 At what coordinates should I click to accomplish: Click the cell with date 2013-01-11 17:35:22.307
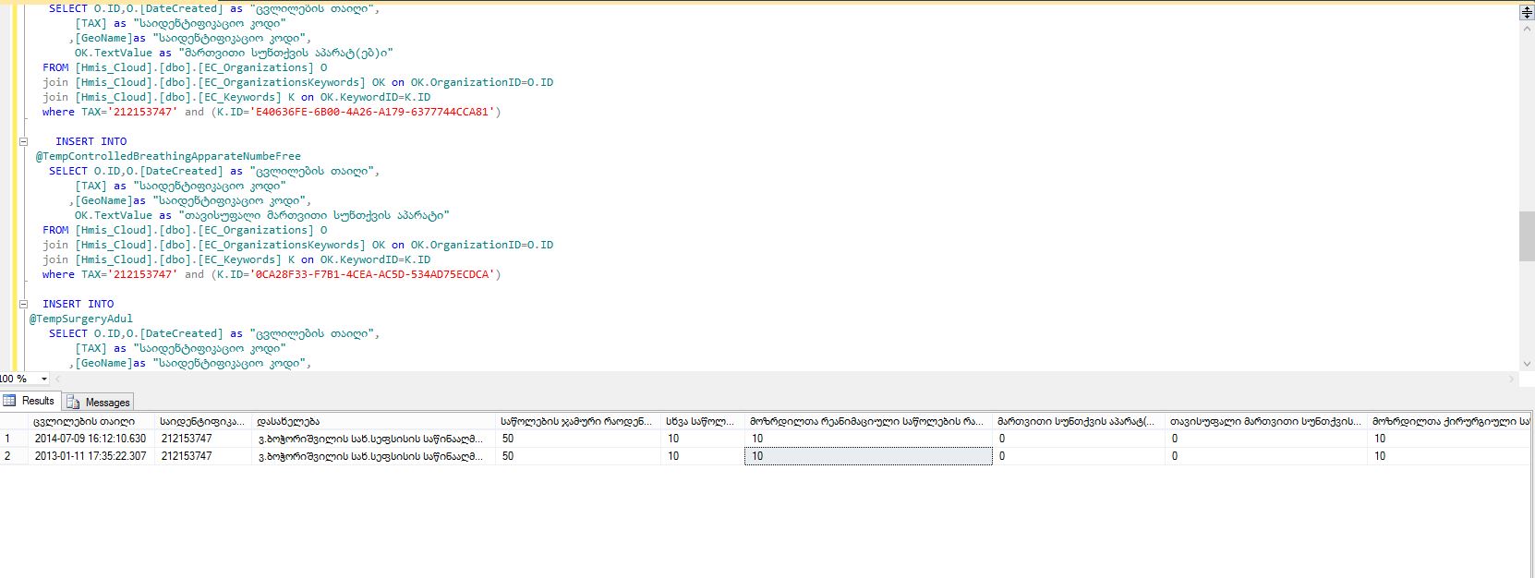(91, 456)
